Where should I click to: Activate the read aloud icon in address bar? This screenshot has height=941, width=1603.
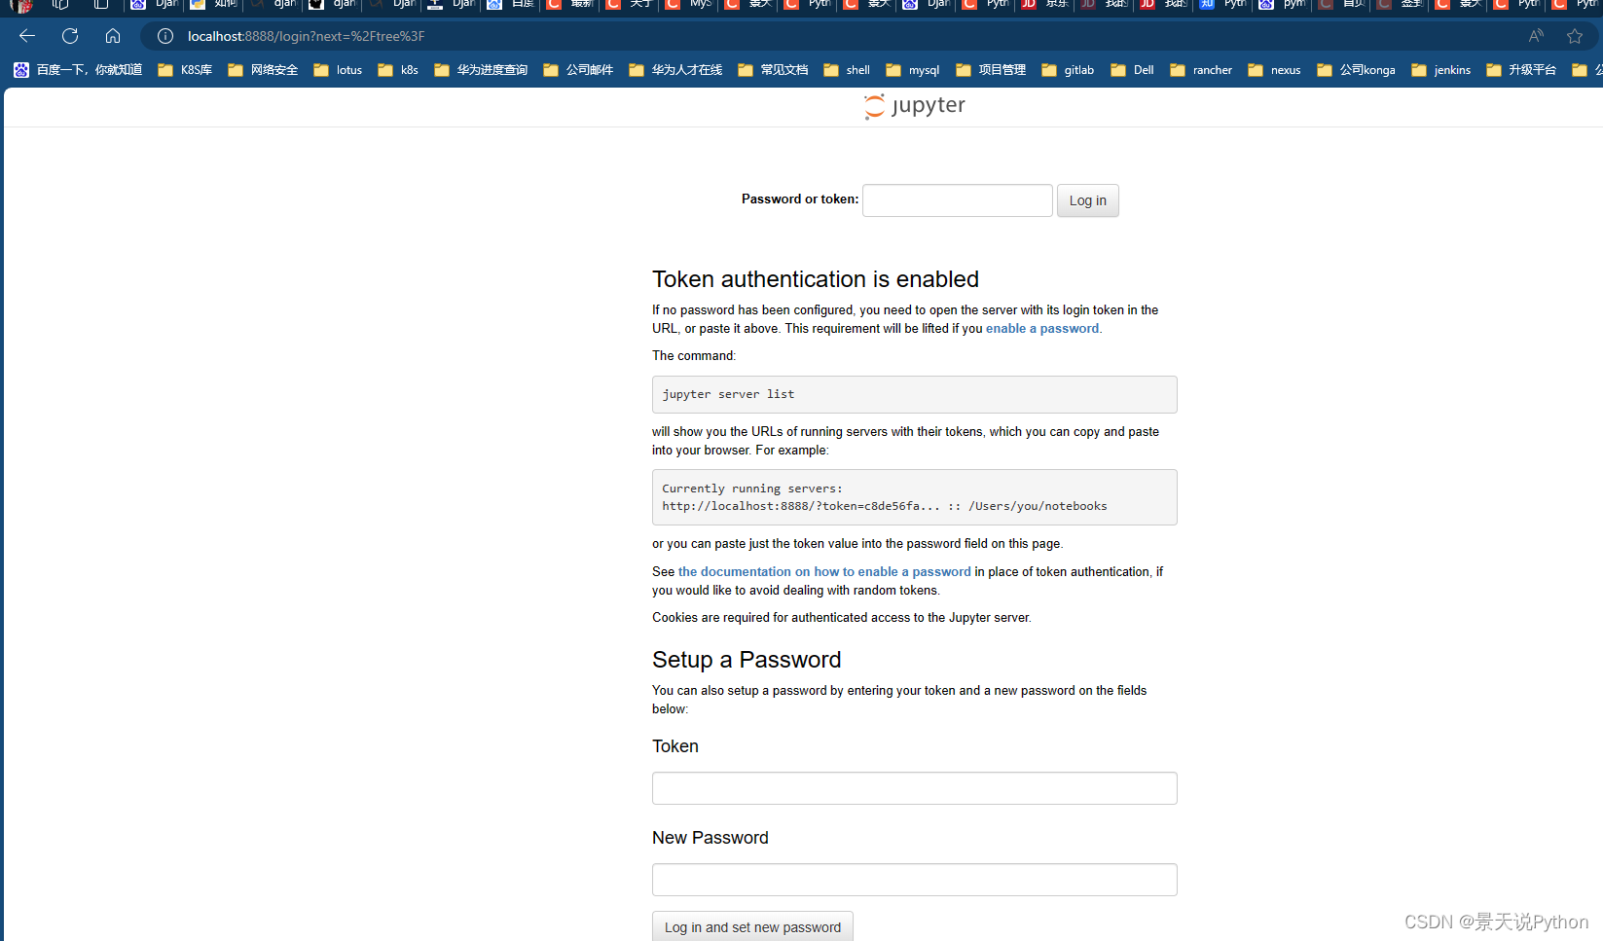coord(1536,36)
